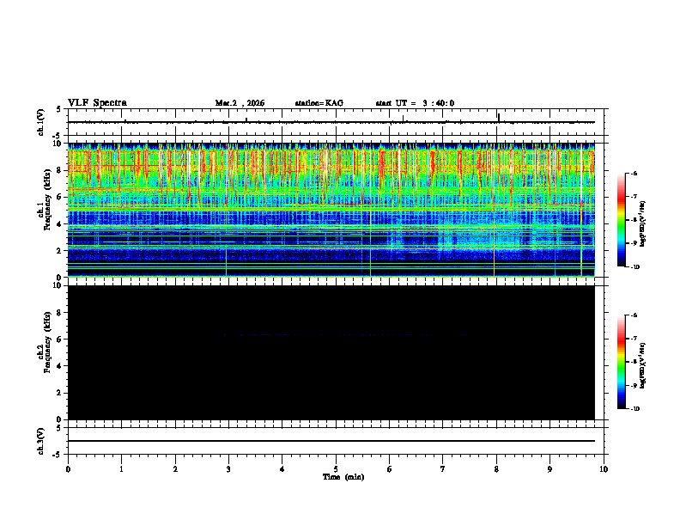Click the ch.1 color bar "log(PSD)" unit label
Viewport: 680px width, 526px height.
click(x=643, y=223)
